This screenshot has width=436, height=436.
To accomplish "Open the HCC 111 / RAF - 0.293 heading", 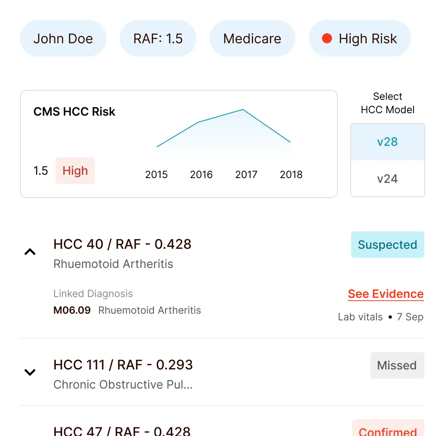I will (x=123, y=365).
